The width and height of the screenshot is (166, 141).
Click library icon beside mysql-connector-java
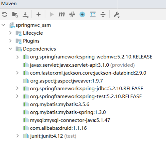click(26, 120)
